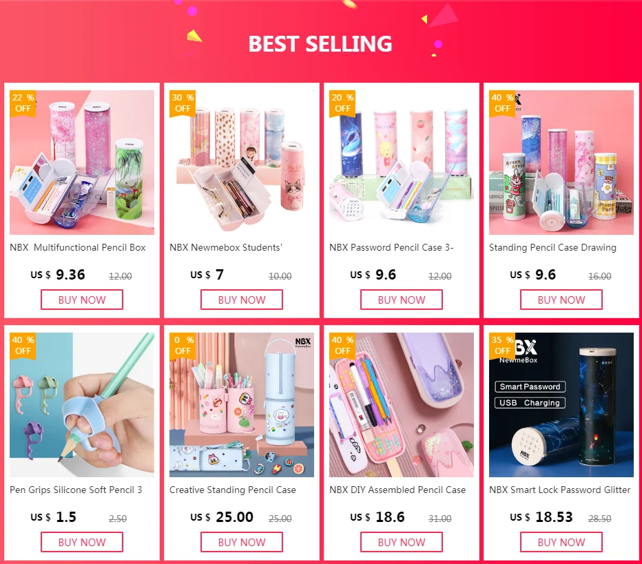Click the BEST SELLING banner heading

(x=320, y=44)
